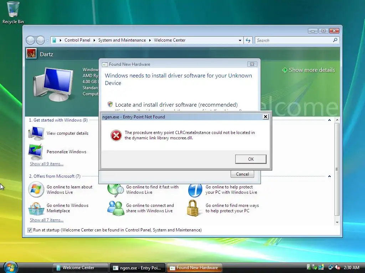This screenshot has width=365, height=273.
Task: Click Show all 9 items link
Action: (x=47, y=164)
